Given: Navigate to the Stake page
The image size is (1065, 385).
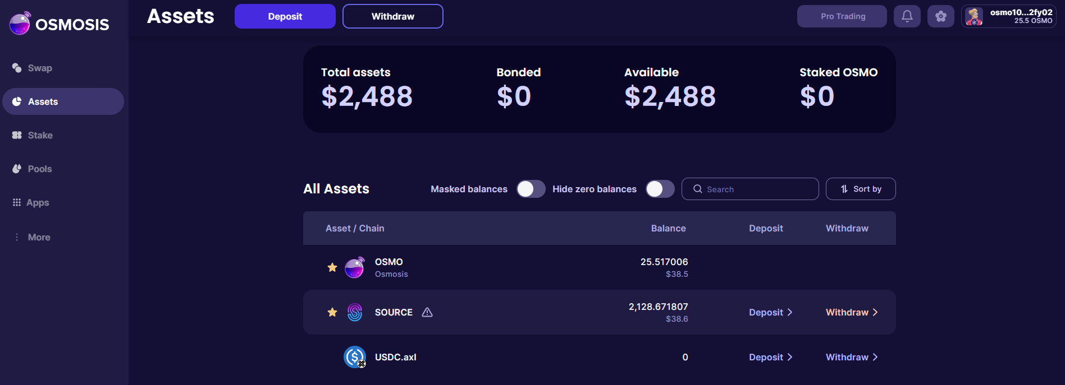Looking at the screenshot, I should tap(40, 135).
